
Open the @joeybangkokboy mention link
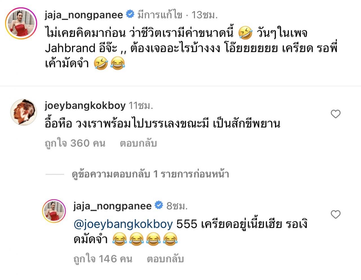123,225
